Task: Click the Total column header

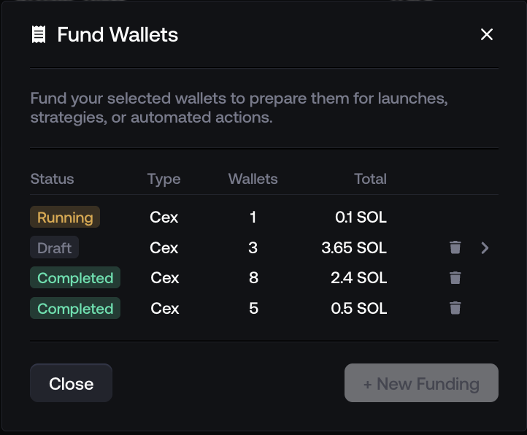Action: (370, 179)
